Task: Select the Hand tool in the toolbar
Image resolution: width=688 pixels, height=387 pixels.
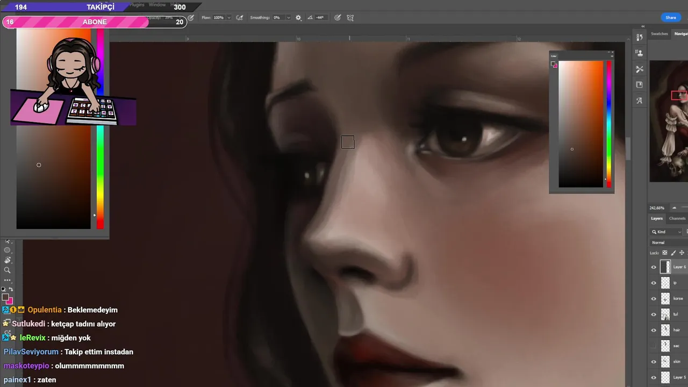Action: (7, 260)
